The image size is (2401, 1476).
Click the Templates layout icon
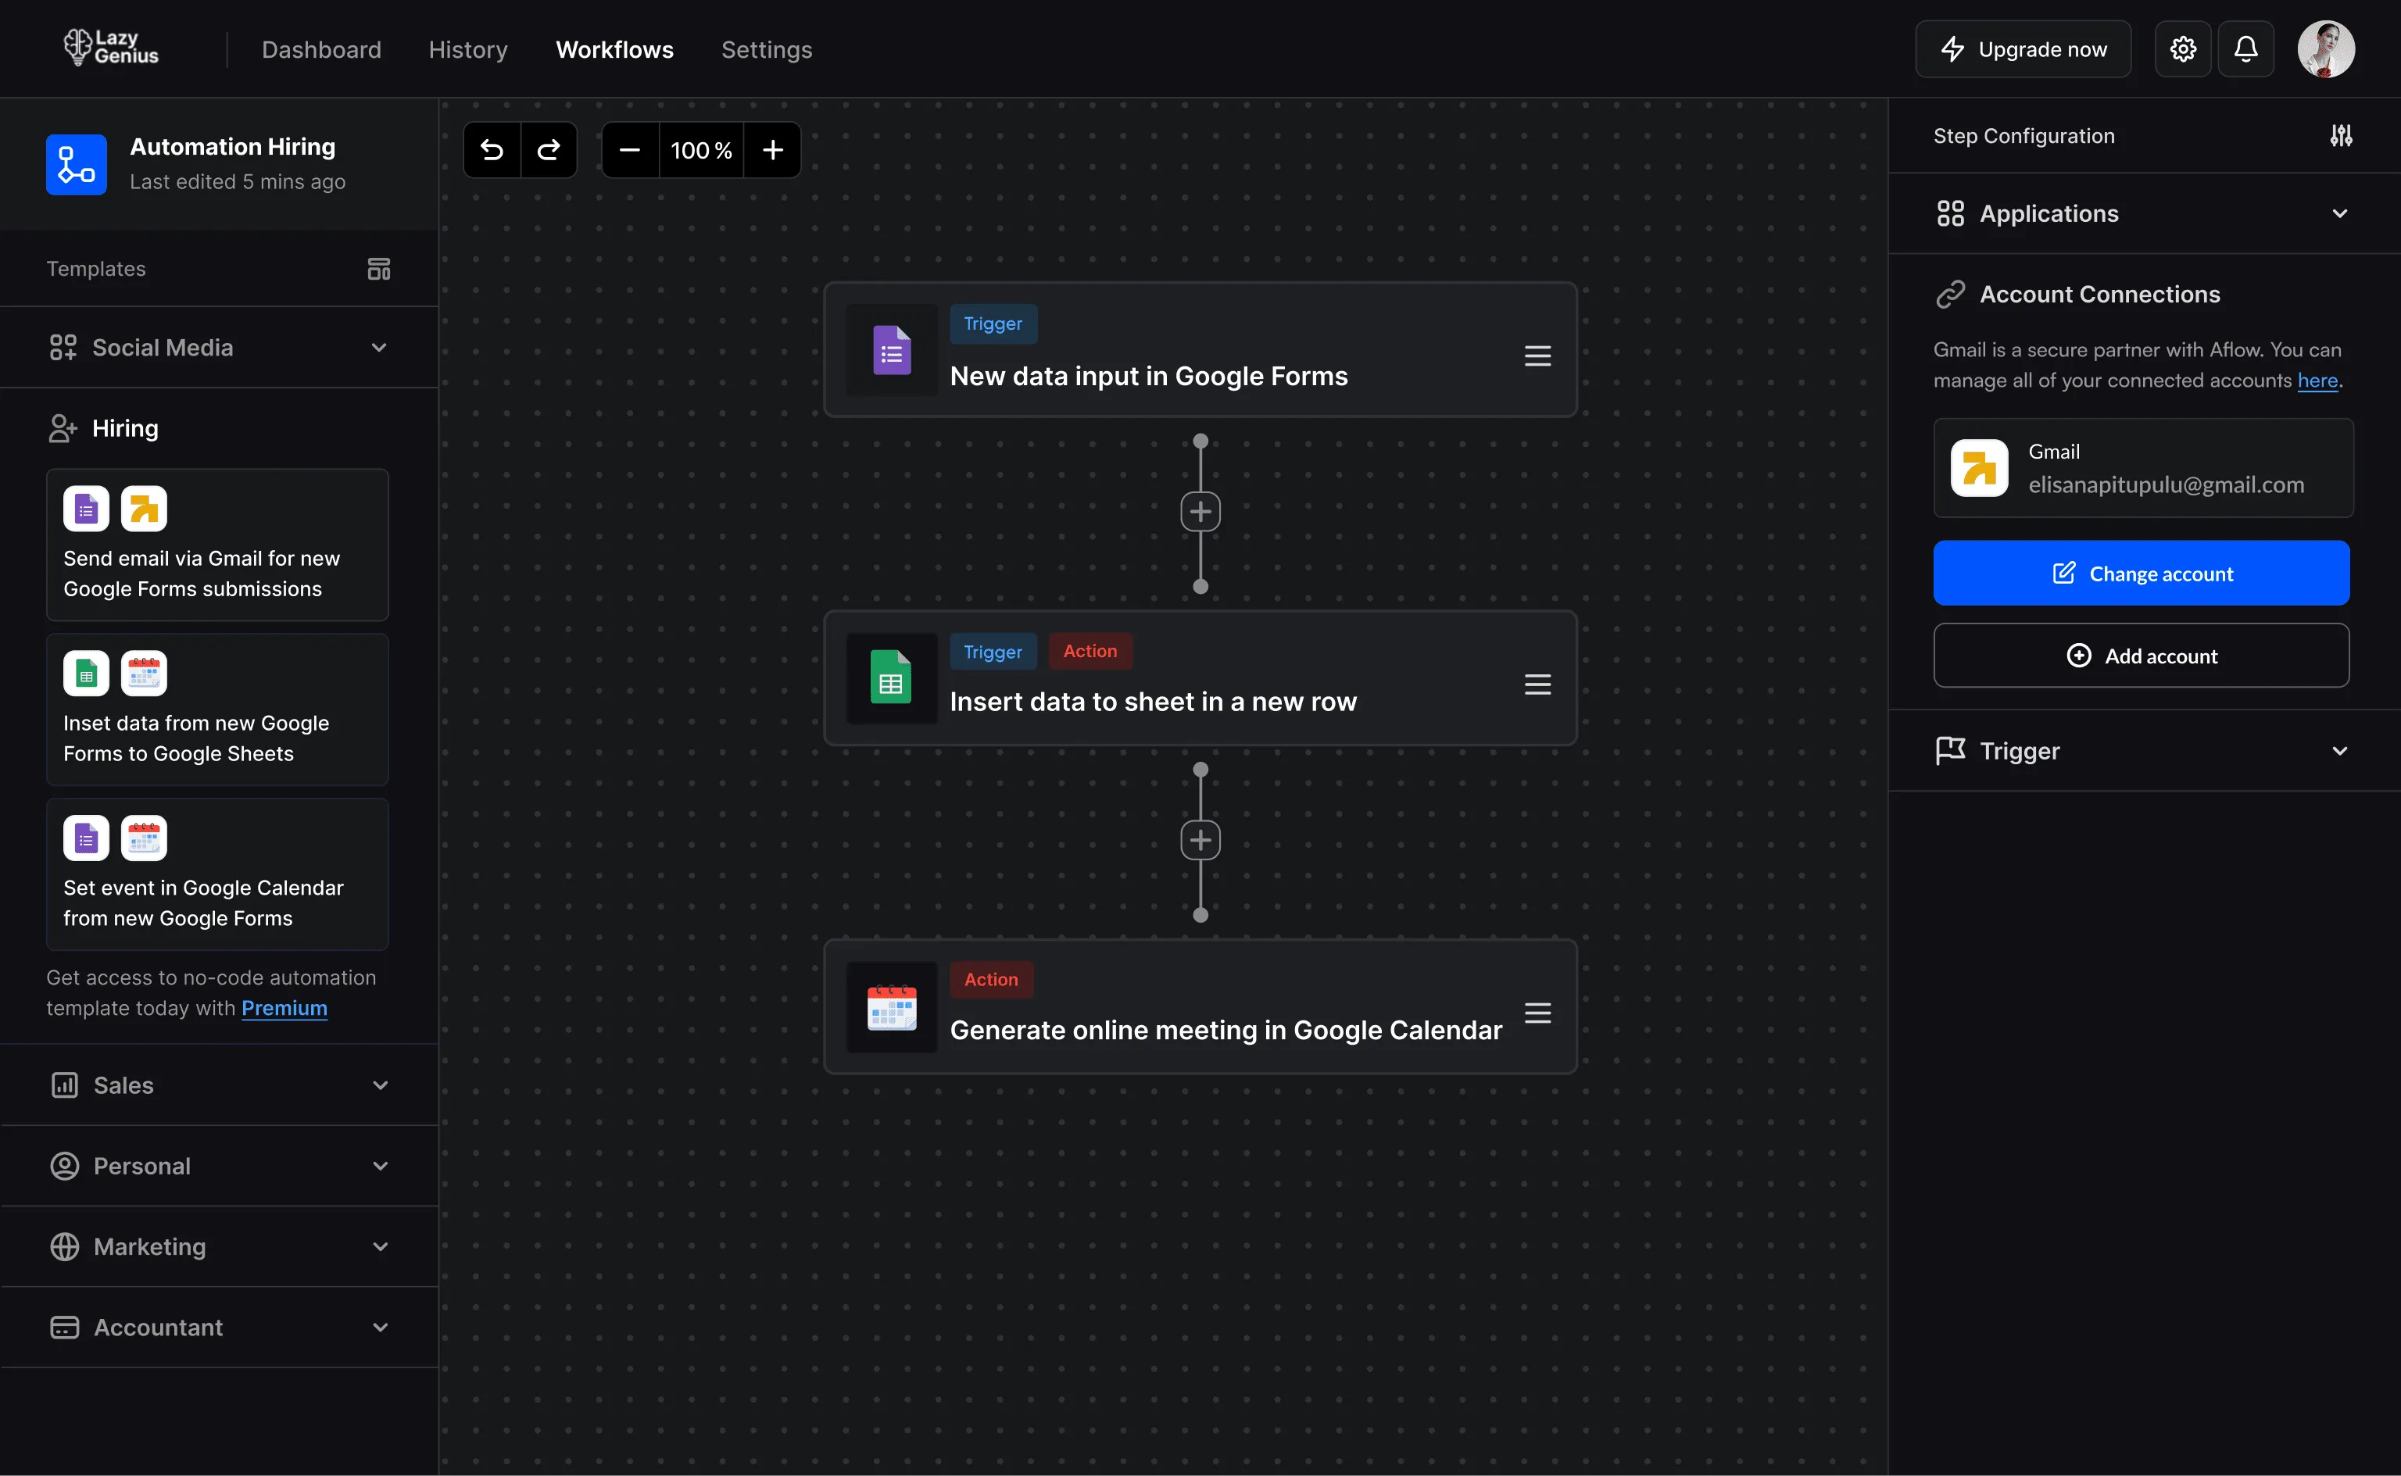tap(379, 269)
